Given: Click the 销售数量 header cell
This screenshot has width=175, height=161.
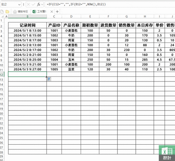Looking at the screenshot, I should coord(126,25).
